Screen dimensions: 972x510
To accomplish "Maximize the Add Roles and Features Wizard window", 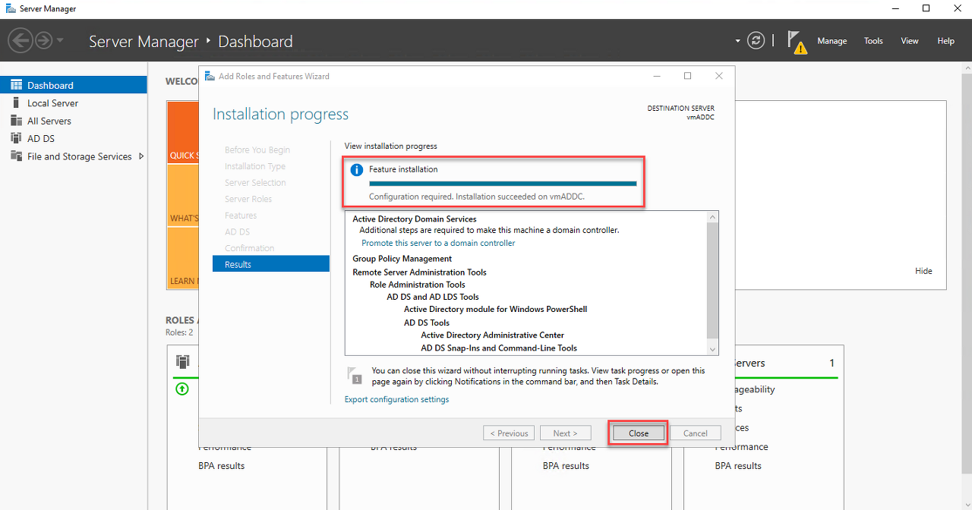I will point(687,76).
